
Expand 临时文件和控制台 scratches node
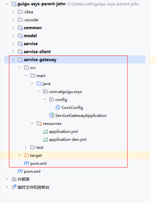(x=7, y=187)
